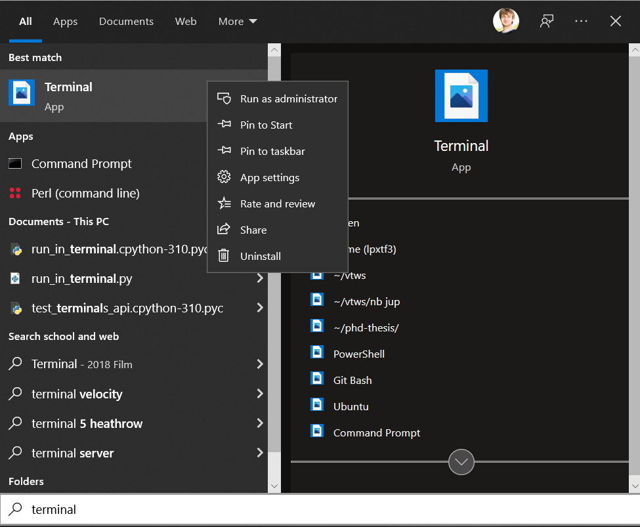Choose Rate and review menu entry

[x=278, y=203]
